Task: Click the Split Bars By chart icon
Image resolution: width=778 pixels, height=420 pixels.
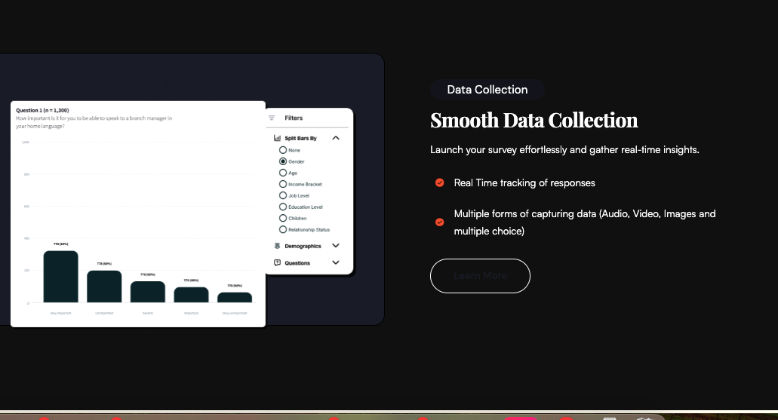Action: 278,138
